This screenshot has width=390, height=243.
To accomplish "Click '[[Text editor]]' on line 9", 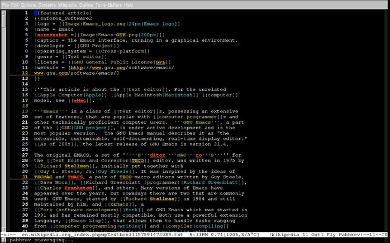I will click(84, 57).
